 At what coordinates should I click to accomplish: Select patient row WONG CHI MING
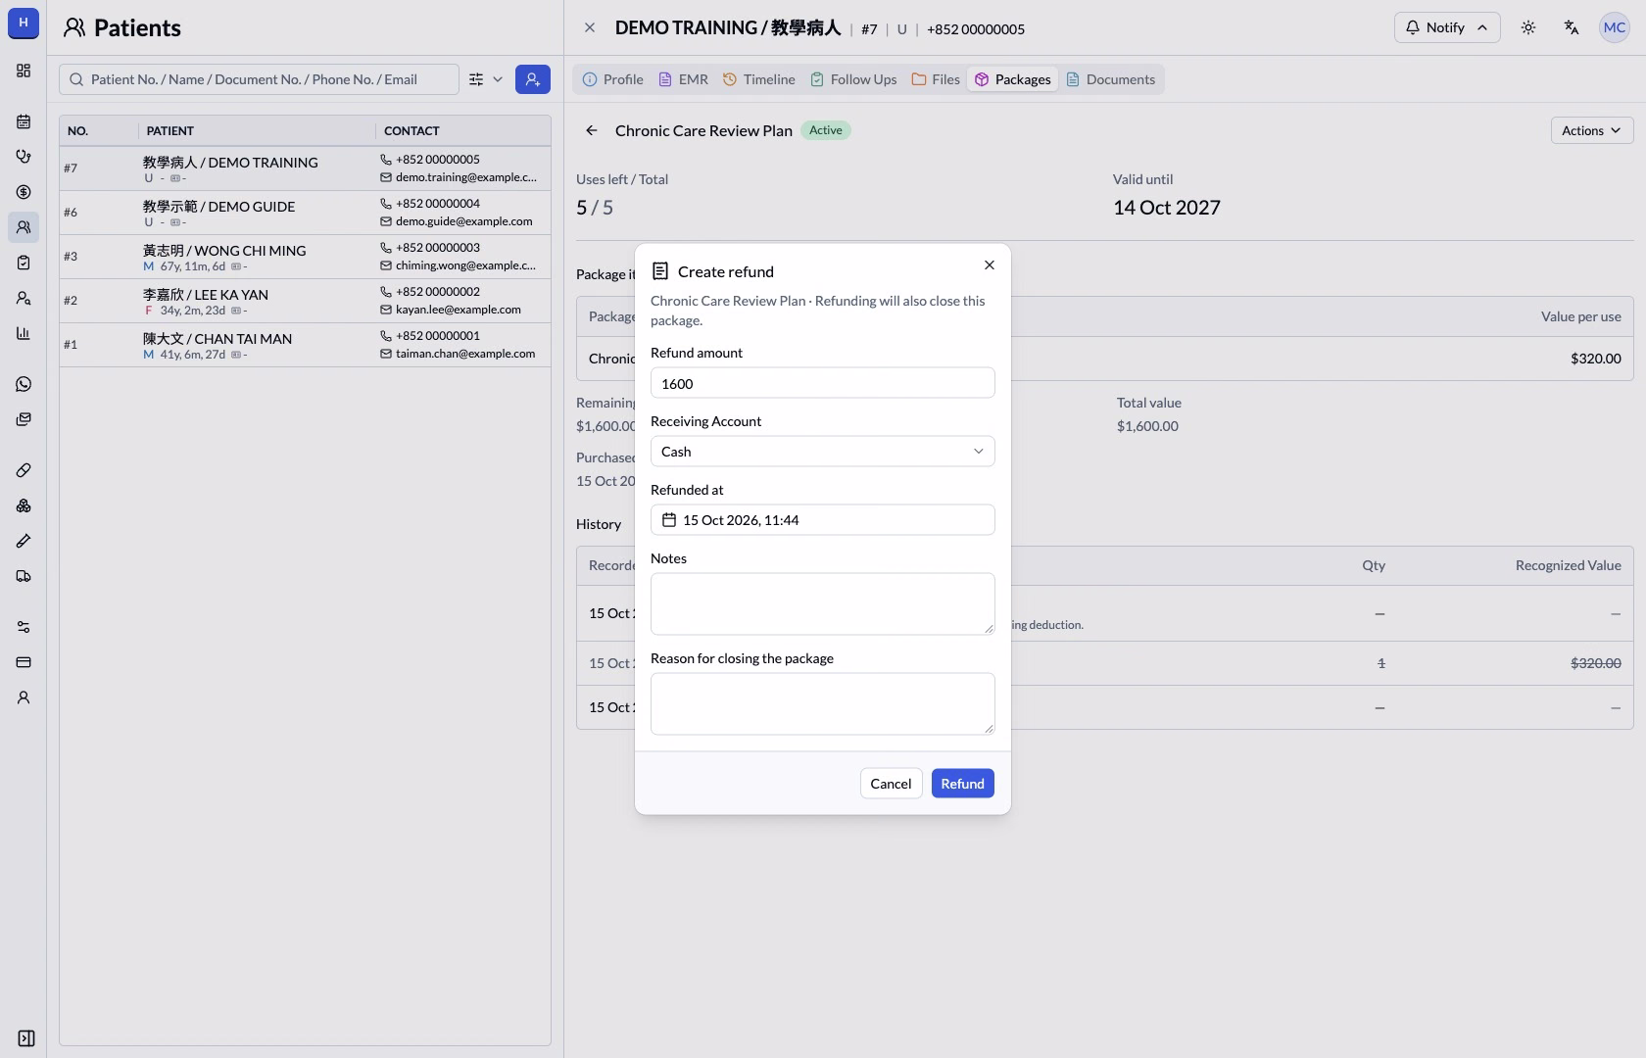pos(305,257)
